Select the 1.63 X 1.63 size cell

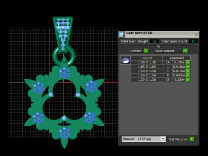click(x=147, y=67)
